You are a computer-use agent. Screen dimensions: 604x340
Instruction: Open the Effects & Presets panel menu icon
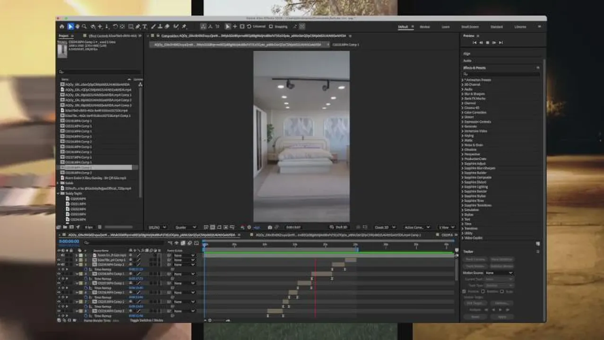[538, 68]
